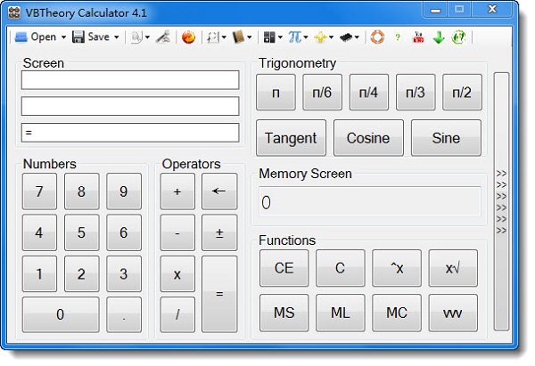Click the yellow star toolbar icon
The image size is (535, 366).
(320, 37)
